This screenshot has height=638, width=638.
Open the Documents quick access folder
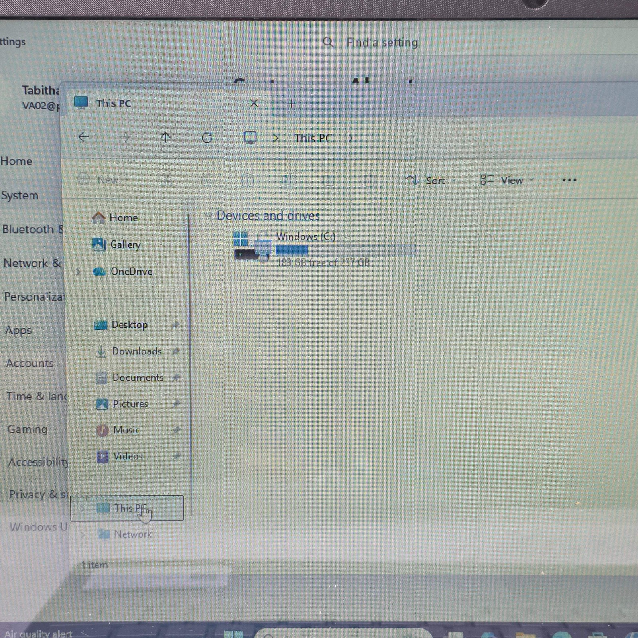pyautogui.click(x=138, y=378)
